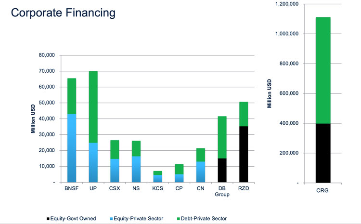Select CSX blue equity bar segment
Image resolution: width=361 pixels, height=224 pixels.
[x=115, y=171]
